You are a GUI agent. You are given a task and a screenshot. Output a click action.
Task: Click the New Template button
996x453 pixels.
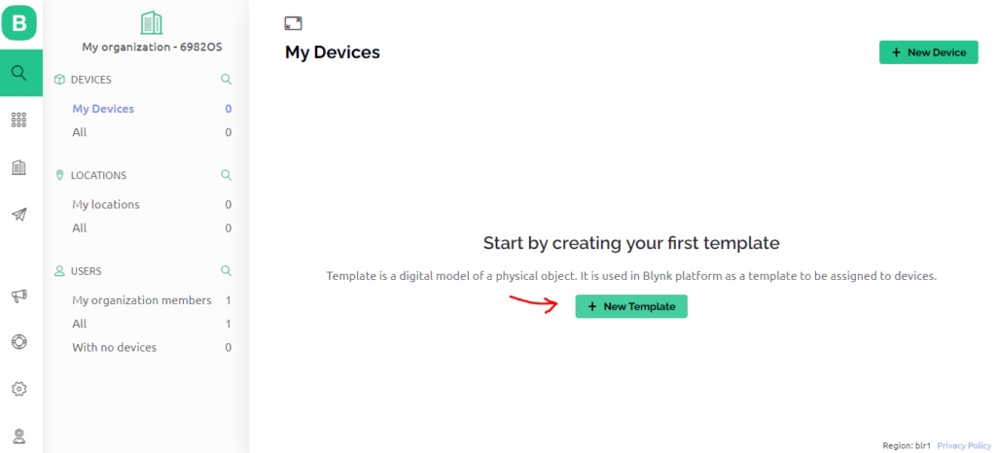point(630,306)
